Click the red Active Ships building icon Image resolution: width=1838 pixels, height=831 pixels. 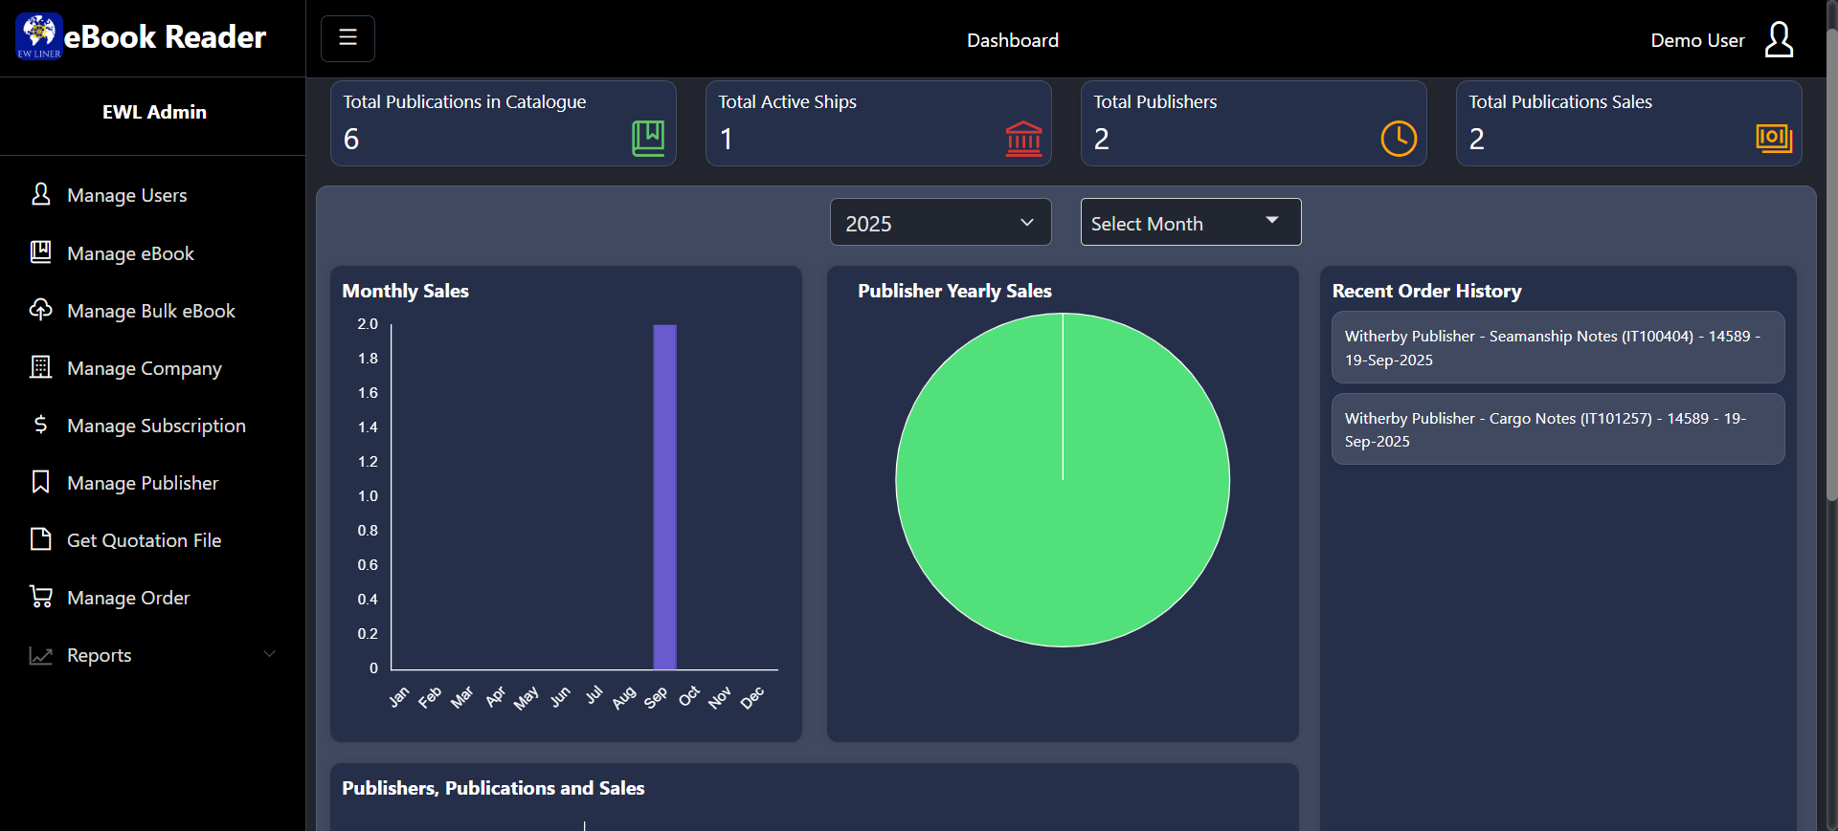pyautogui.click(x=1023, y=139)
